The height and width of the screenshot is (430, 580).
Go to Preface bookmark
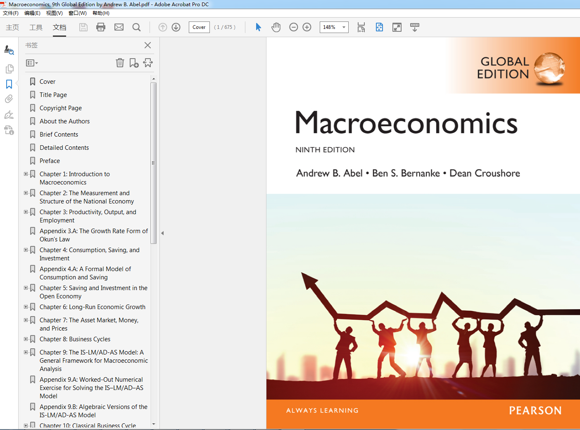[x=50, y=161]
